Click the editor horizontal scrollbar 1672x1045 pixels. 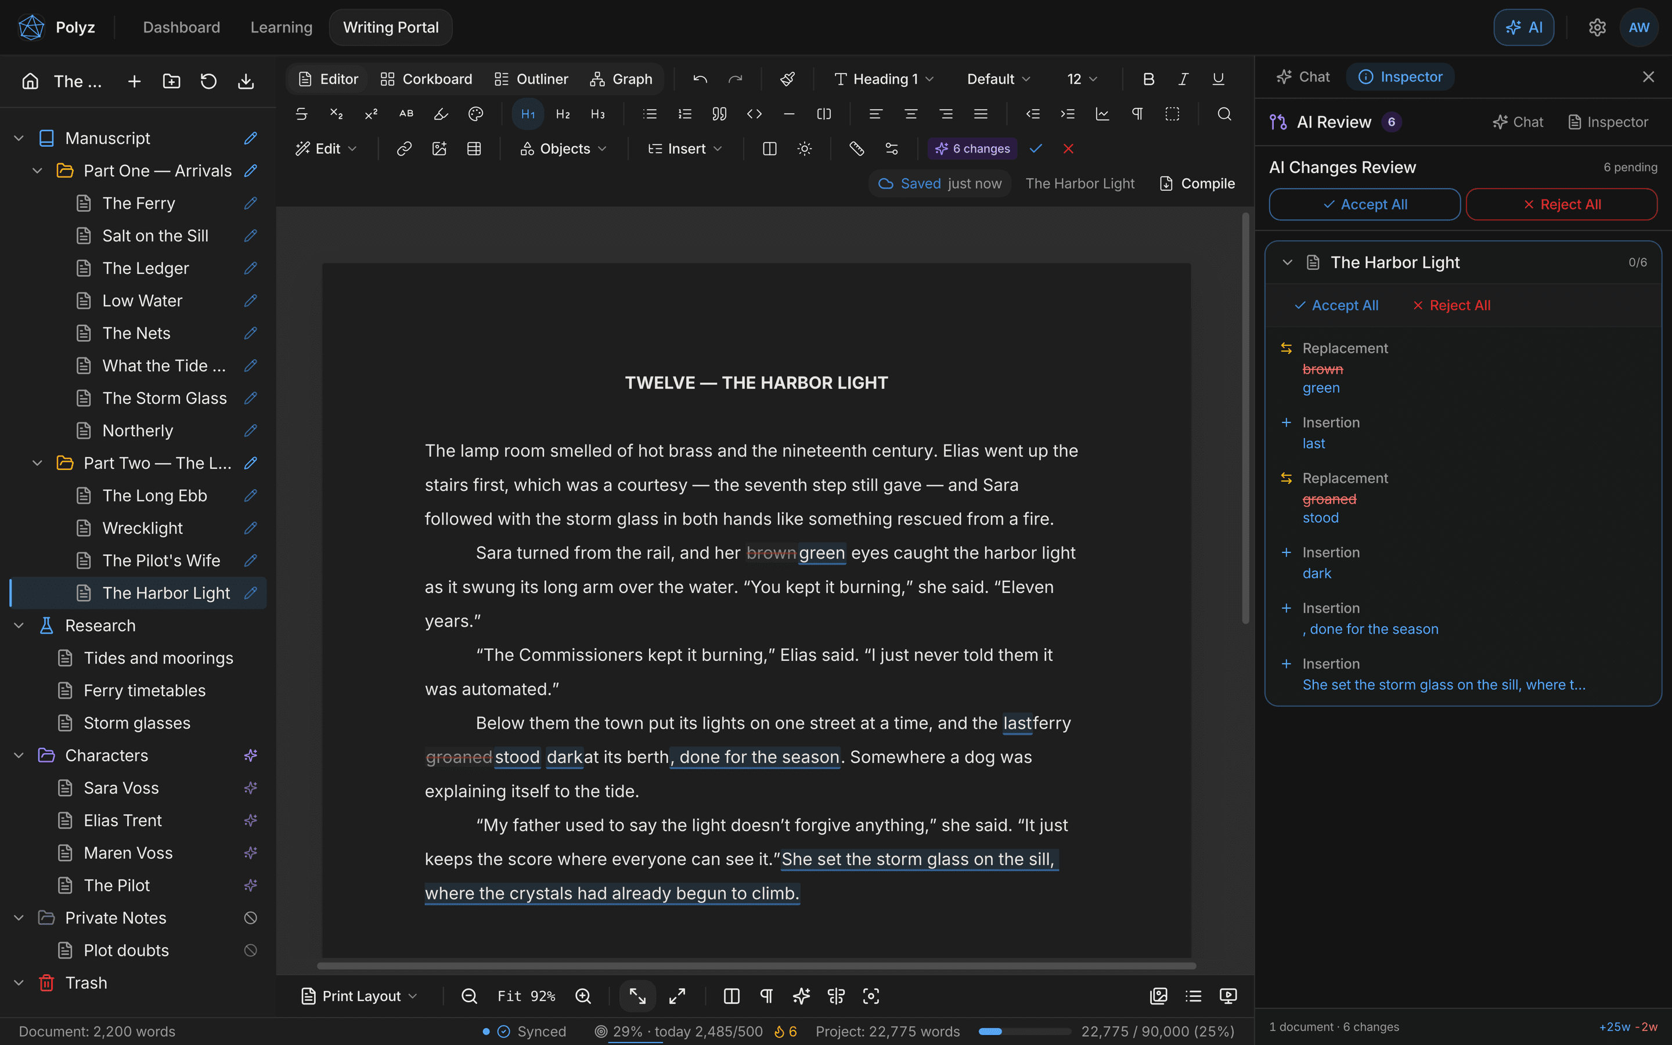tap(756, 966)
